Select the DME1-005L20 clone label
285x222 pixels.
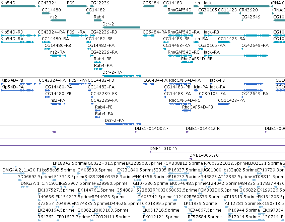pos(204,155)
